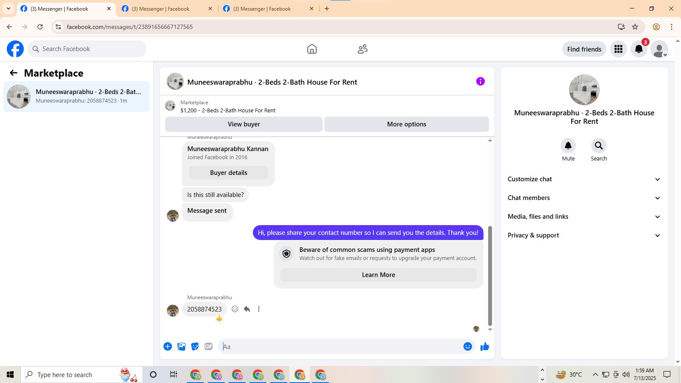Open Windows Start menu
The image size is (681, 383).
(x=10, y=374)
